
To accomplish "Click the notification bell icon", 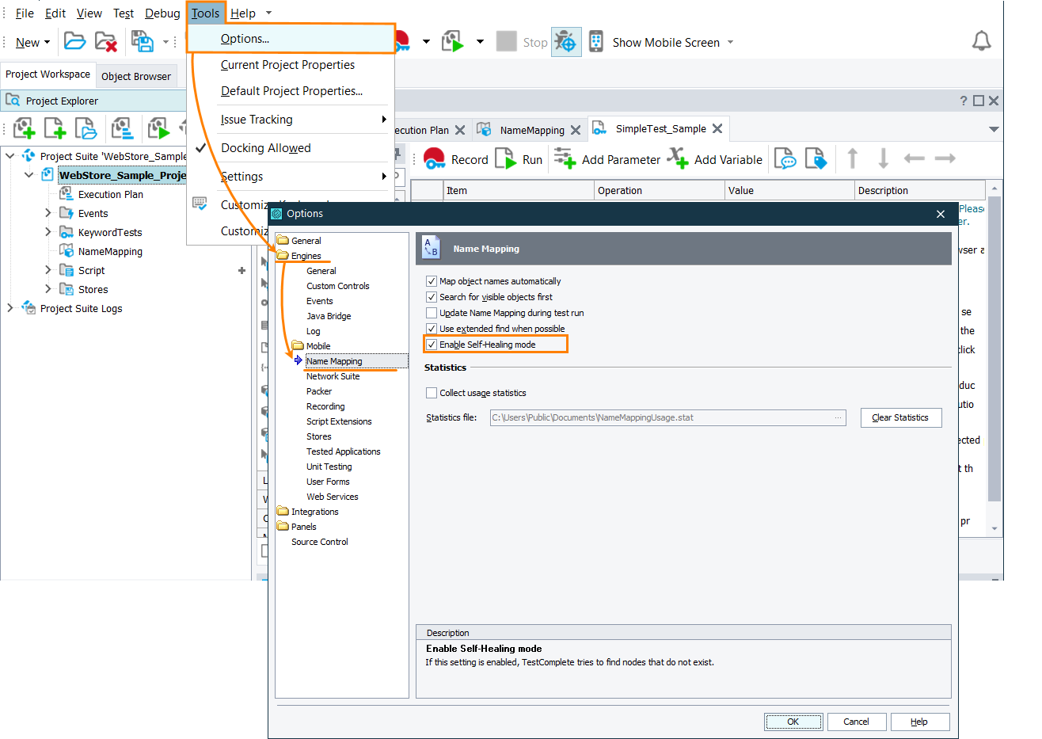I will pyautogui.click(x=981, y=41).
